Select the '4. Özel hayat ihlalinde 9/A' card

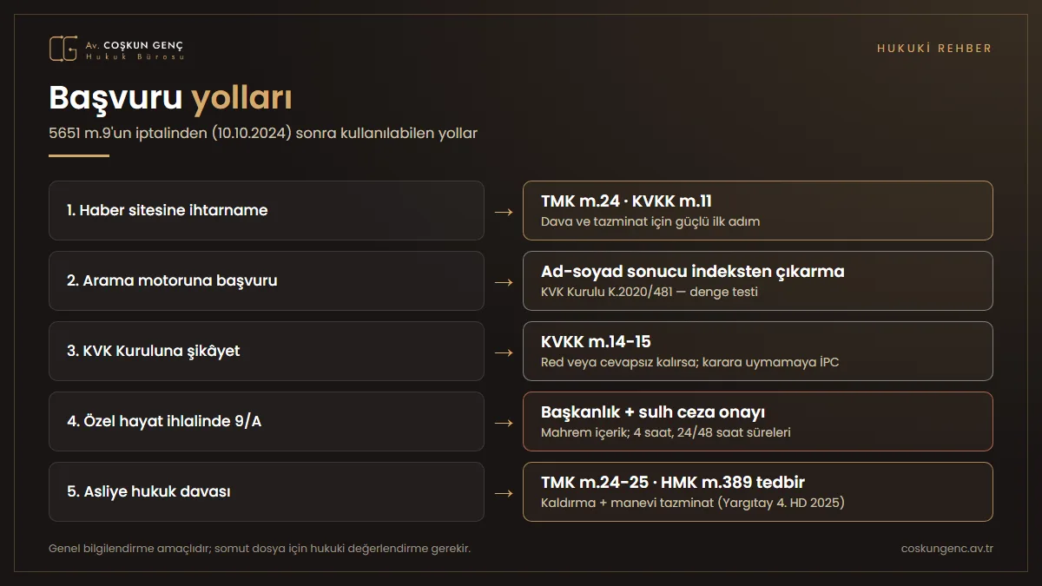coord(267,421)
